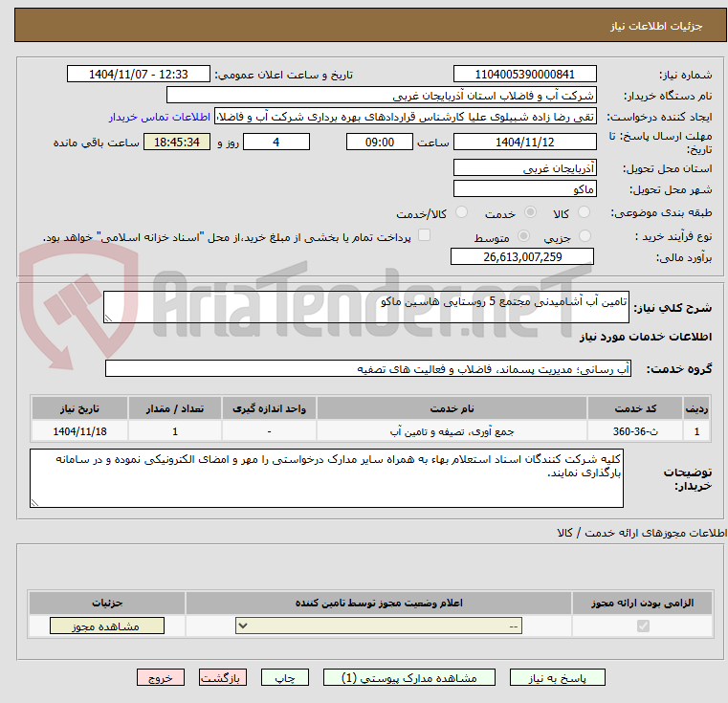Viewport: 728px width, 703px height.
Task: Click the کد خدمت column header
Action: click(634, 408)
